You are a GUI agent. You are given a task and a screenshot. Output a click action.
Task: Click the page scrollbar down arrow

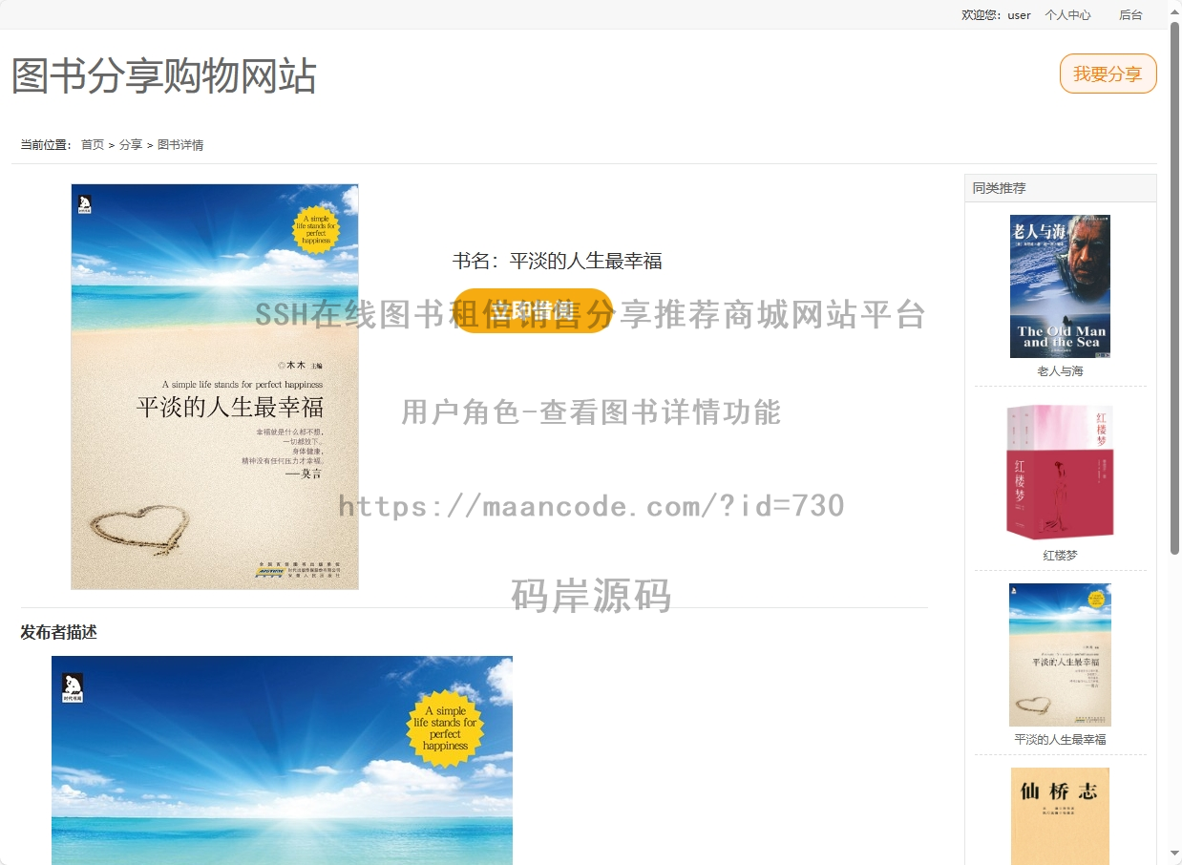coord(1175,854)
